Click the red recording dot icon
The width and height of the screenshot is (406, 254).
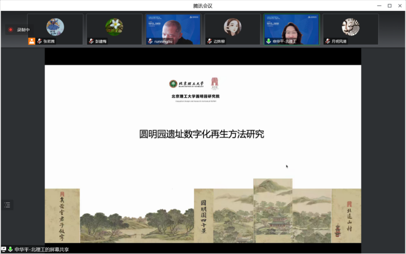[x=10, y=30]
